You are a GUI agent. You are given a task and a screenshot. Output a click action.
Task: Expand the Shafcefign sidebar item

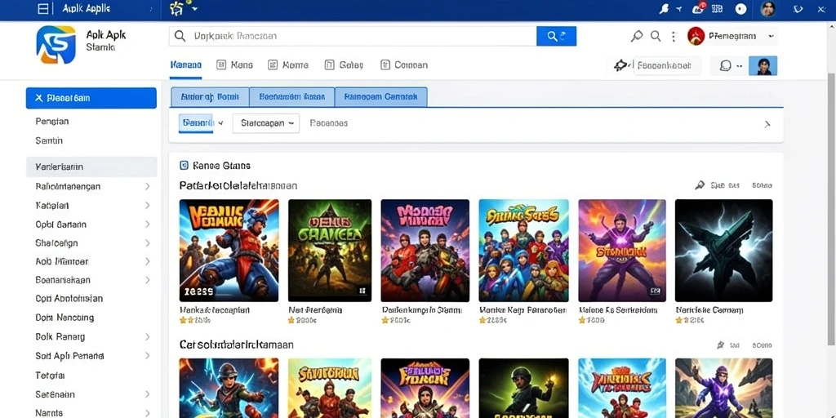click(91, 242)
